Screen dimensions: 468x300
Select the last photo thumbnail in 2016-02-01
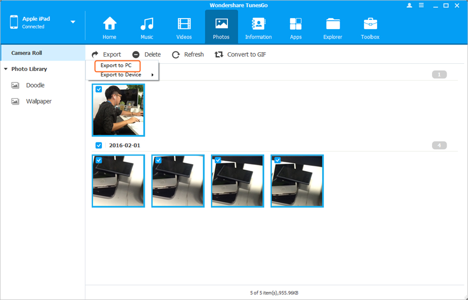[297, 181]
